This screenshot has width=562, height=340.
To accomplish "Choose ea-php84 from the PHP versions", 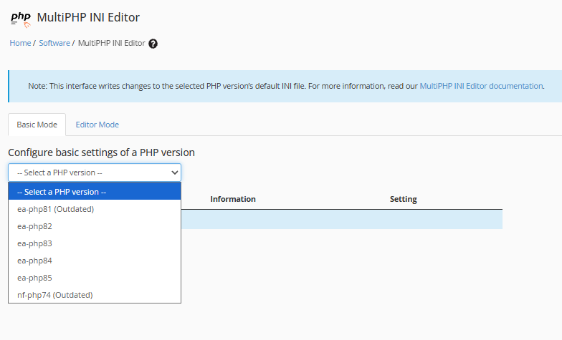I will pos(95,261).
